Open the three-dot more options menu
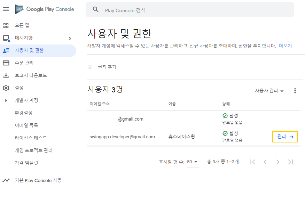The width and height of the screenshot is (305, 197). tap(295, 91)
